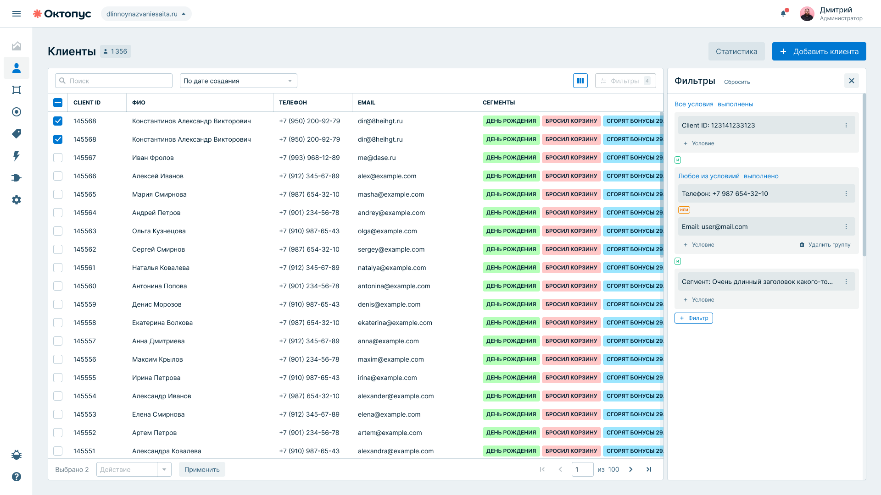Open the price tag icon in sidebar
The height and width of the screenshot is (495, 881).
point(17,134)
